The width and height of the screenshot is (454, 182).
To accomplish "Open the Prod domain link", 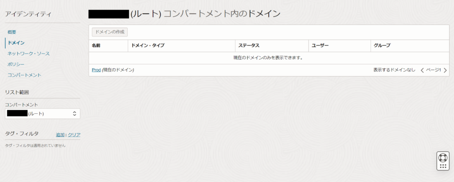I will 96,70.
